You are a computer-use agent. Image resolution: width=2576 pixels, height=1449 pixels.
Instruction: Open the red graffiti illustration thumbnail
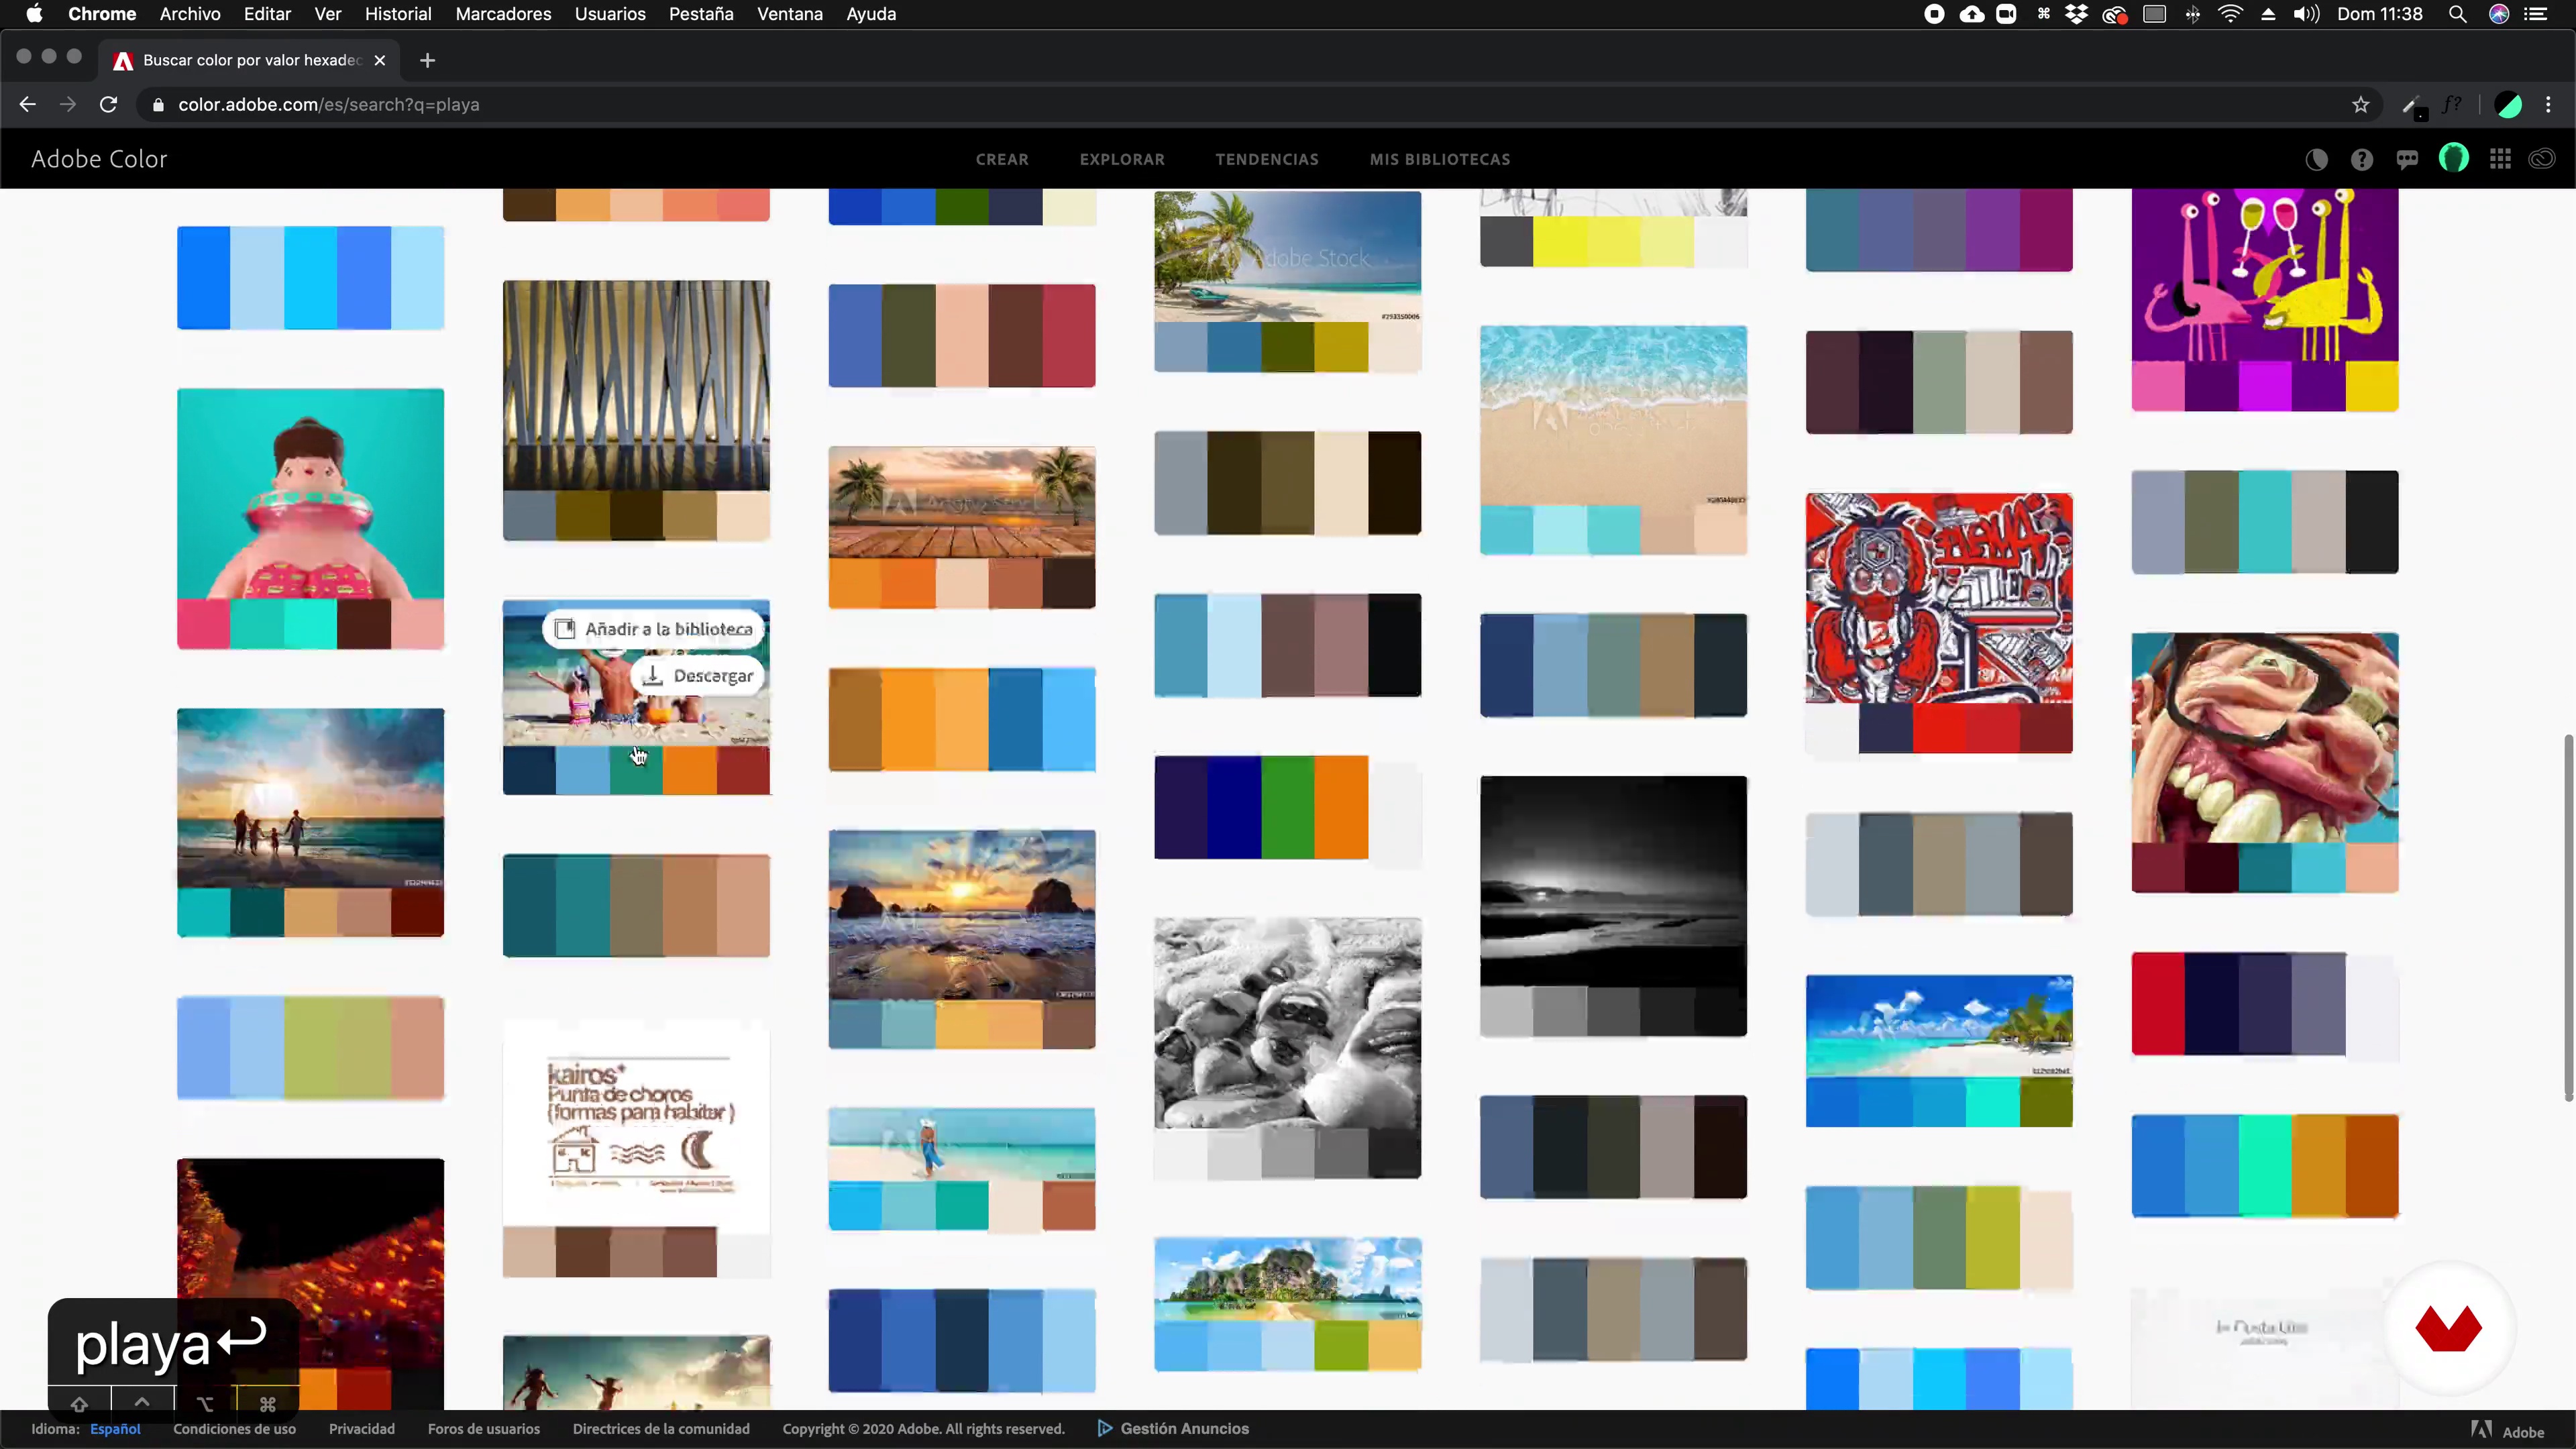1939,598
